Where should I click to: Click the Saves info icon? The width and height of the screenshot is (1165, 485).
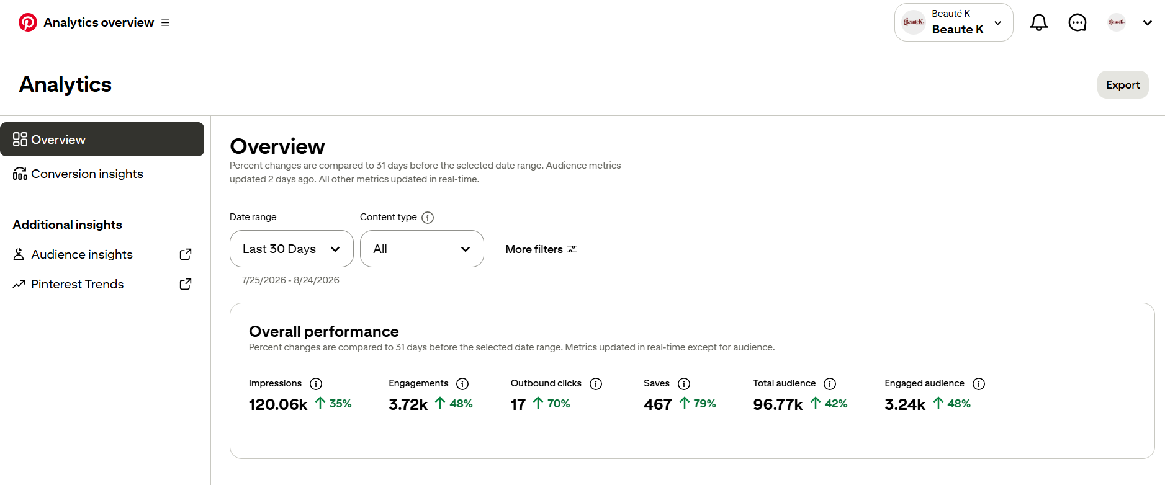(684, 384)
